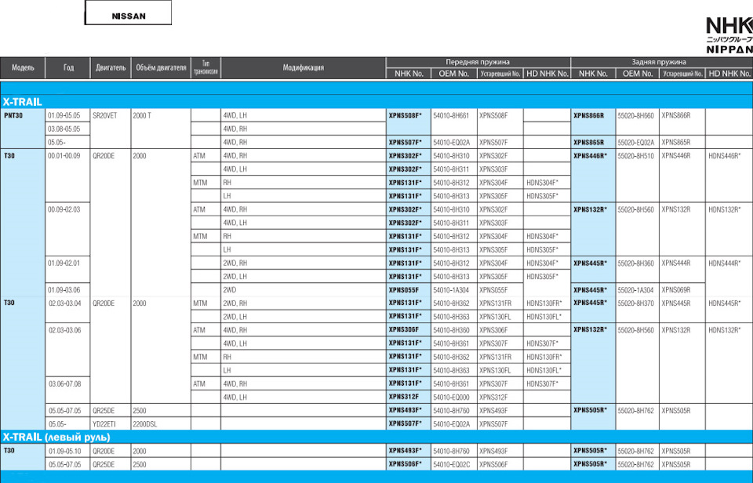Click OEM number 55020-8H370

click(636, 303)
